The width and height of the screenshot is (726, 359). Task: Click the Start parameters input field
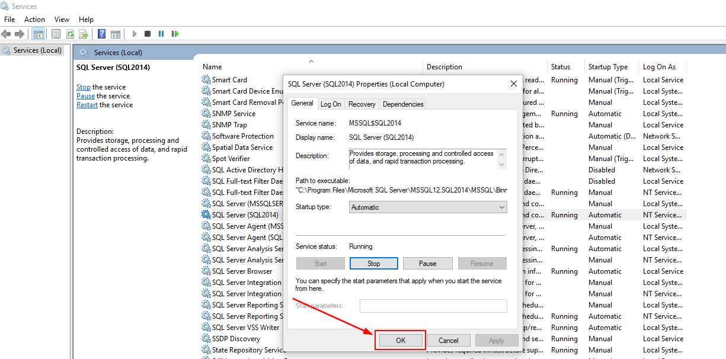[x=433, y=306]
